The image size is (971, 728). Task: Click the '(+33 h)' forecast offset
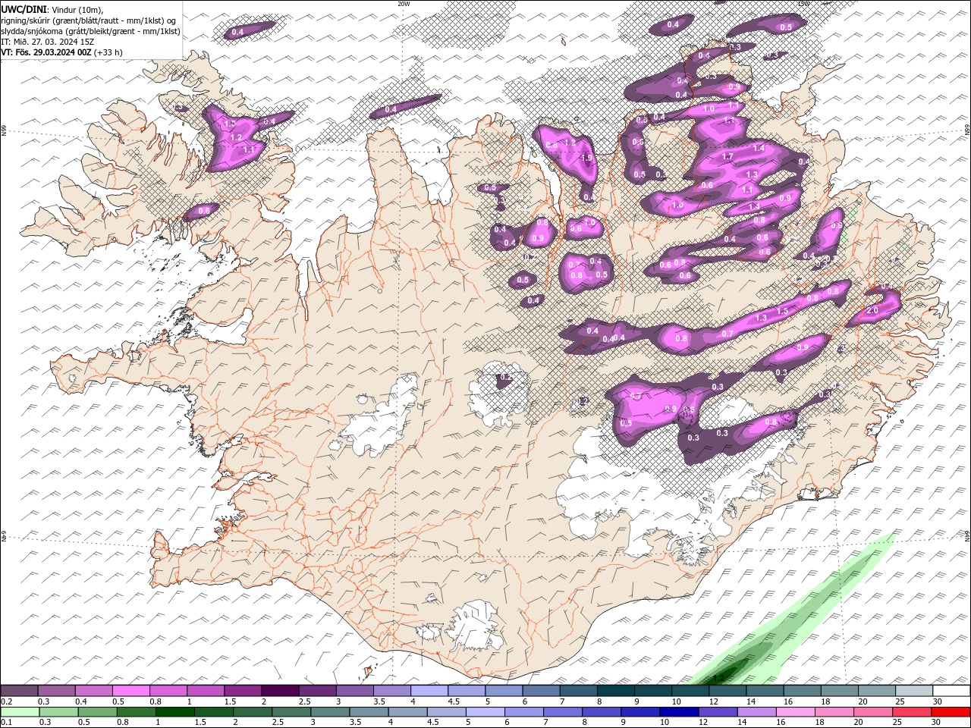(x=108, y=52)
